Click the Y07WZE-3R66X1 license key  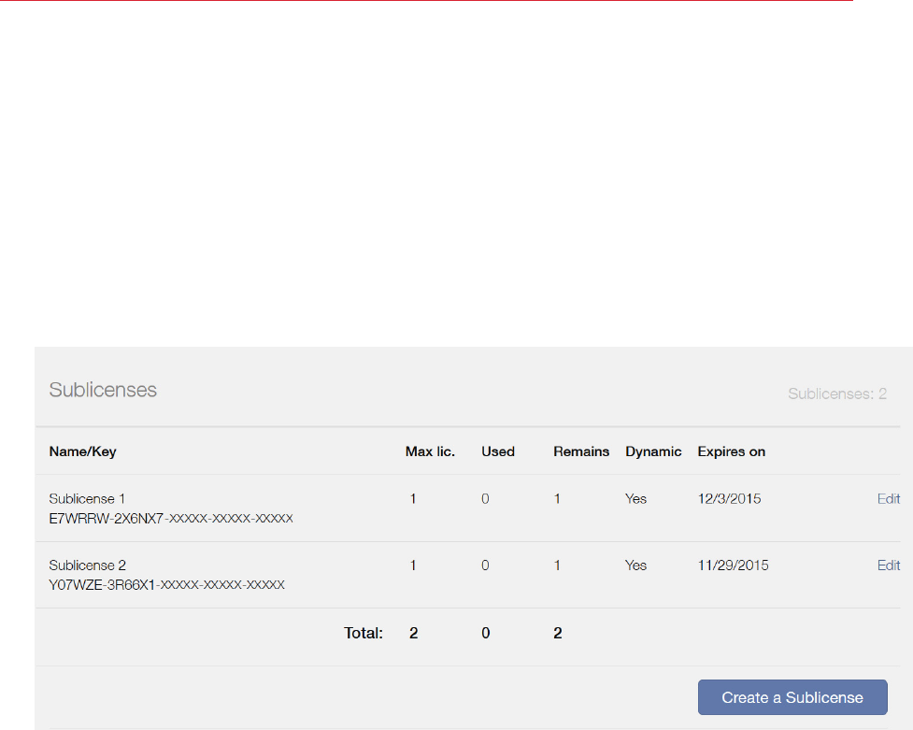click(x=166, y=584)
